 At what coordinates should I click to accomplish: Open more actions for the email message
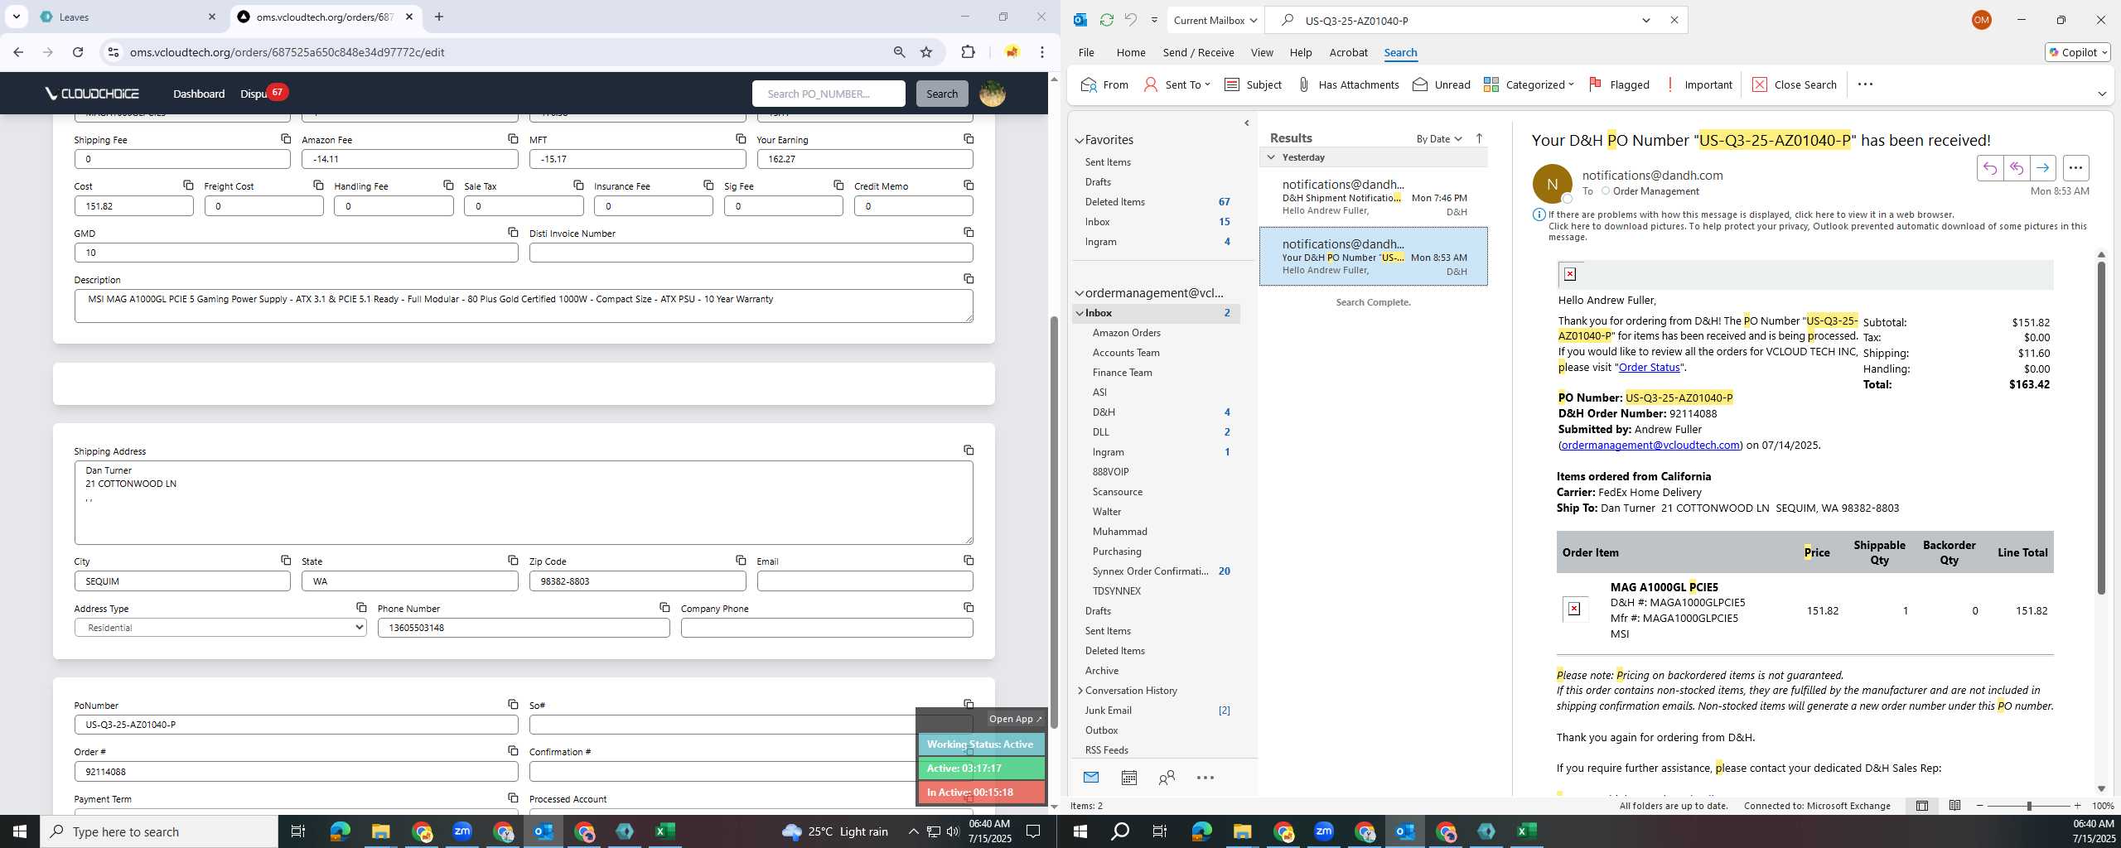(x=2075, y=168)
